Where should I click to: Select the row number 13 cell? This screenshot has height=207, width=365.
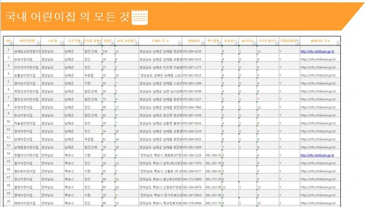8,145
